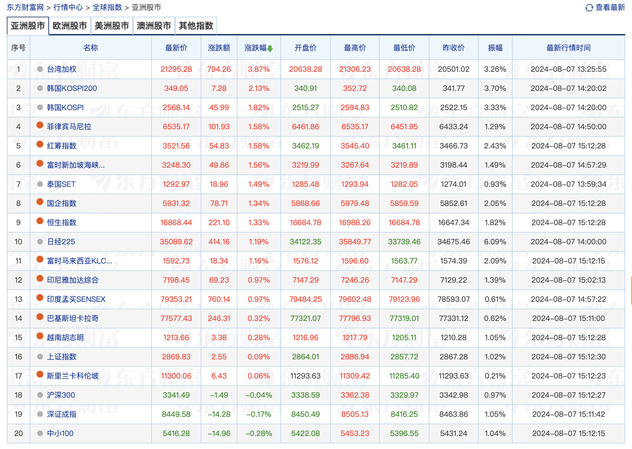Screen dimensions: 632x449
Task: Open the 印度孟买SENSEX link
Action: coord(76,299)
